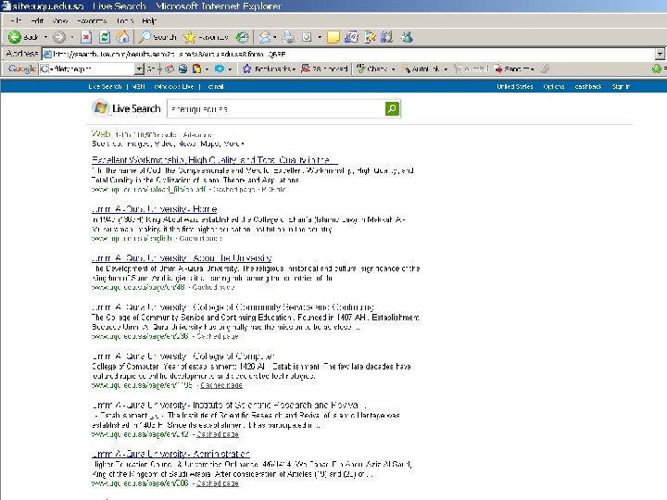Open the College of Community Service result

click(x=233, y=307)
